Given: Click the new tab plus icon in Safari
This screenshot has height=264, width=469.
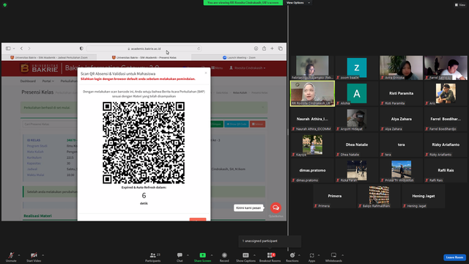Looking at the screenshot, I should (x=272, y=48).
